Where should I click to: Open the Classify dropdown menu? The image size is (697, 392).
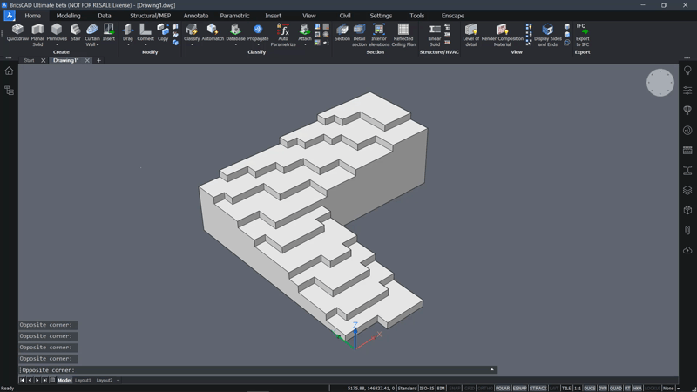192,44
